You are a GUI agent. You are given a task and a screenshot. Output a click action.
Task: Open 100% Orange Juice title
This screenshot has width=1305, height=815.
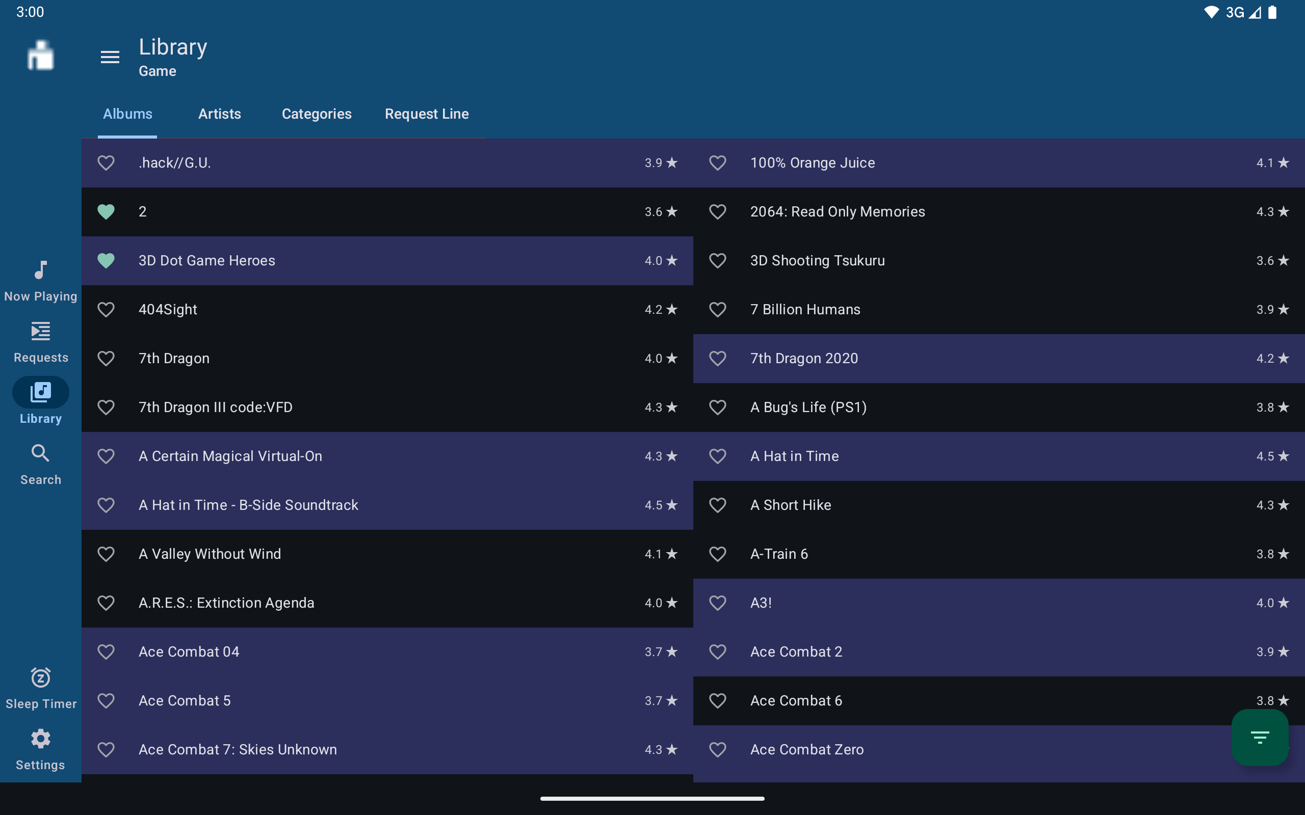(x=812, y=163)
